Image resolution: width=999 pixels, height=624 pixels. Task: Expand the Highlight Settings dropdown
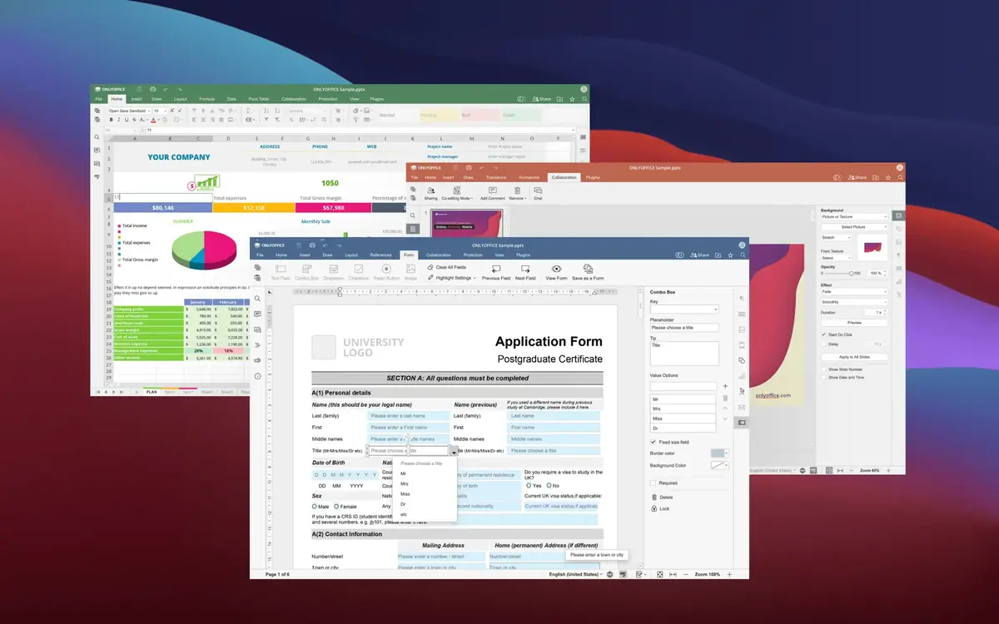[x=454, y=278]
